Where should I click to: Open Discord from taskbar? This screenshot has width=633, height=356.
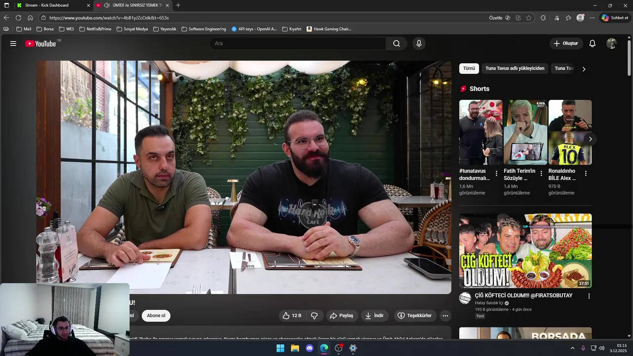tap(310, 348)
